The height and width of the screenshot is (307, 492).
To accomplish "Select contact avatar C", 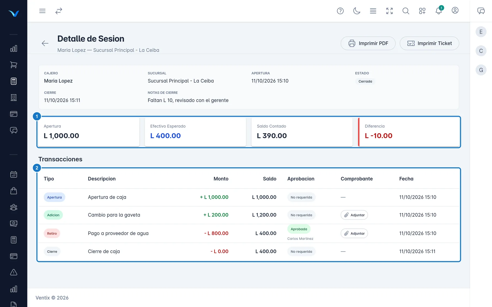I will click(481, 51).
